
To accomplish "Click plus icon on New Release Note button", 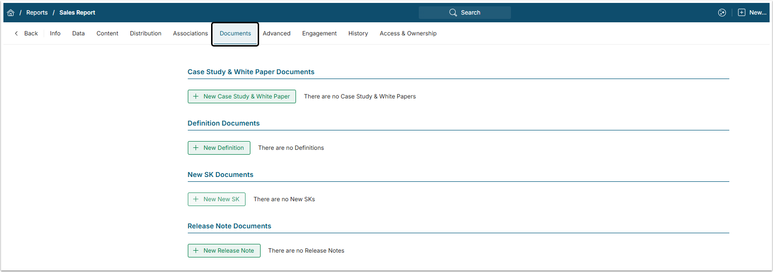I will pos(196,251).
